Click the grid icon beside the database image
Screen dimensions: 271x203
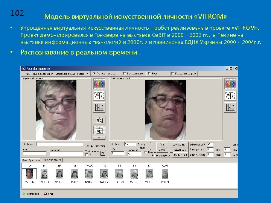pyautogui.click(x=230, y=108)
